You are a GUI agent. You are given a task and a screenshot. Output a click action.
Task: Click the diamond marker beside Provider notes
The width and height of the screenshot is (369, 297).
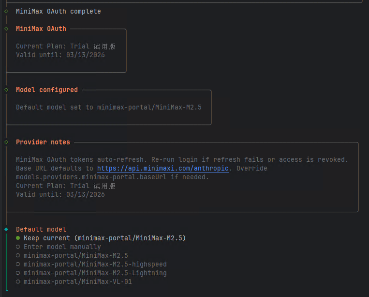tap(6, 142)
